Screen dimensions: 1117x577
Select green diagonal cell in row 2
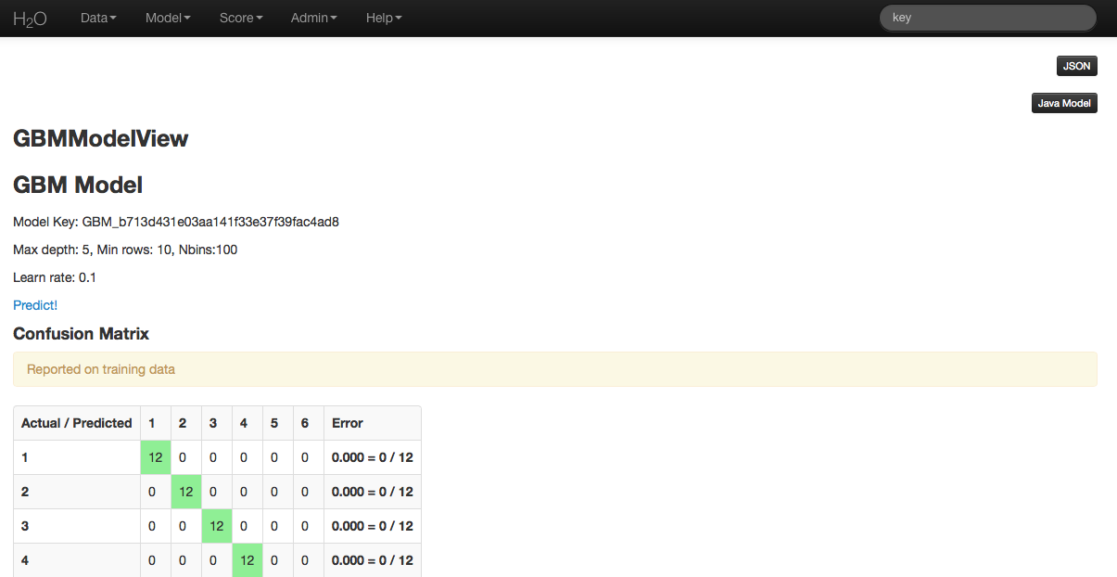point(186,492)
